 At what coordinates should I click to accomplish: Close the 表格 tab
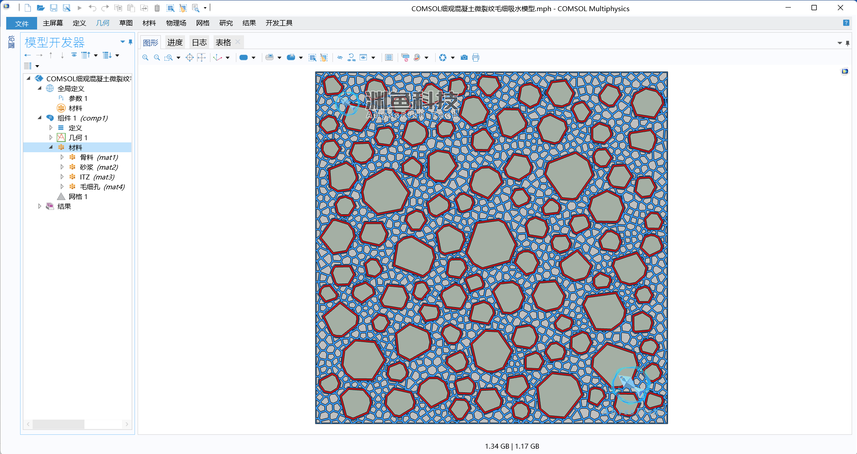click(238, 42)
